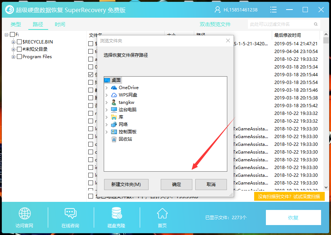Expand the 库 folder chevron

[x=107, y=117]
